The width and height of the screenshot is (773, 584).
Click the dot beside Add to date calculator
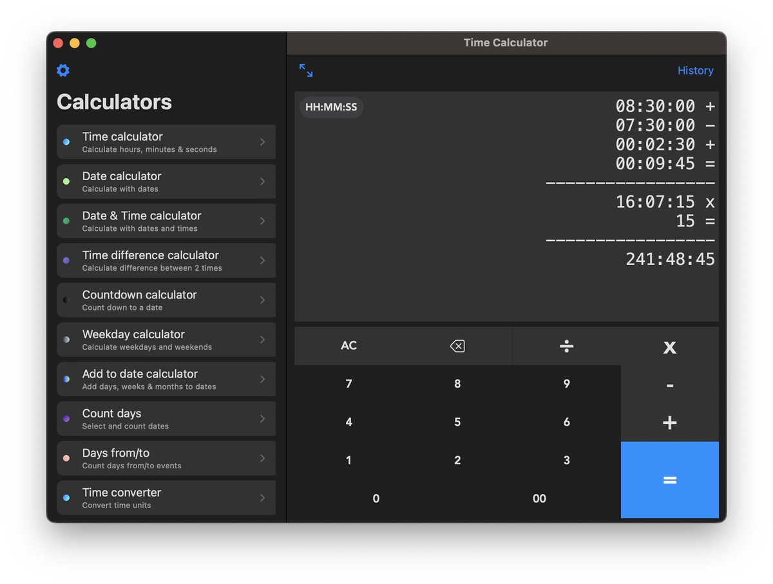[x=66, y=379]
